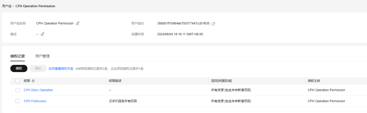
Task: Copy the user group ID
Action: pos(213,23)
